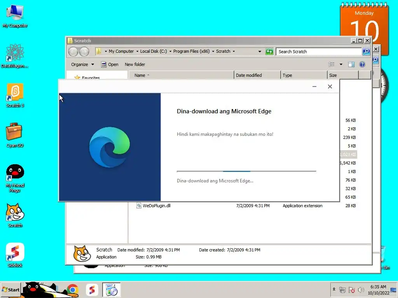Go back in Scratch explorer window

pos(73,52)
